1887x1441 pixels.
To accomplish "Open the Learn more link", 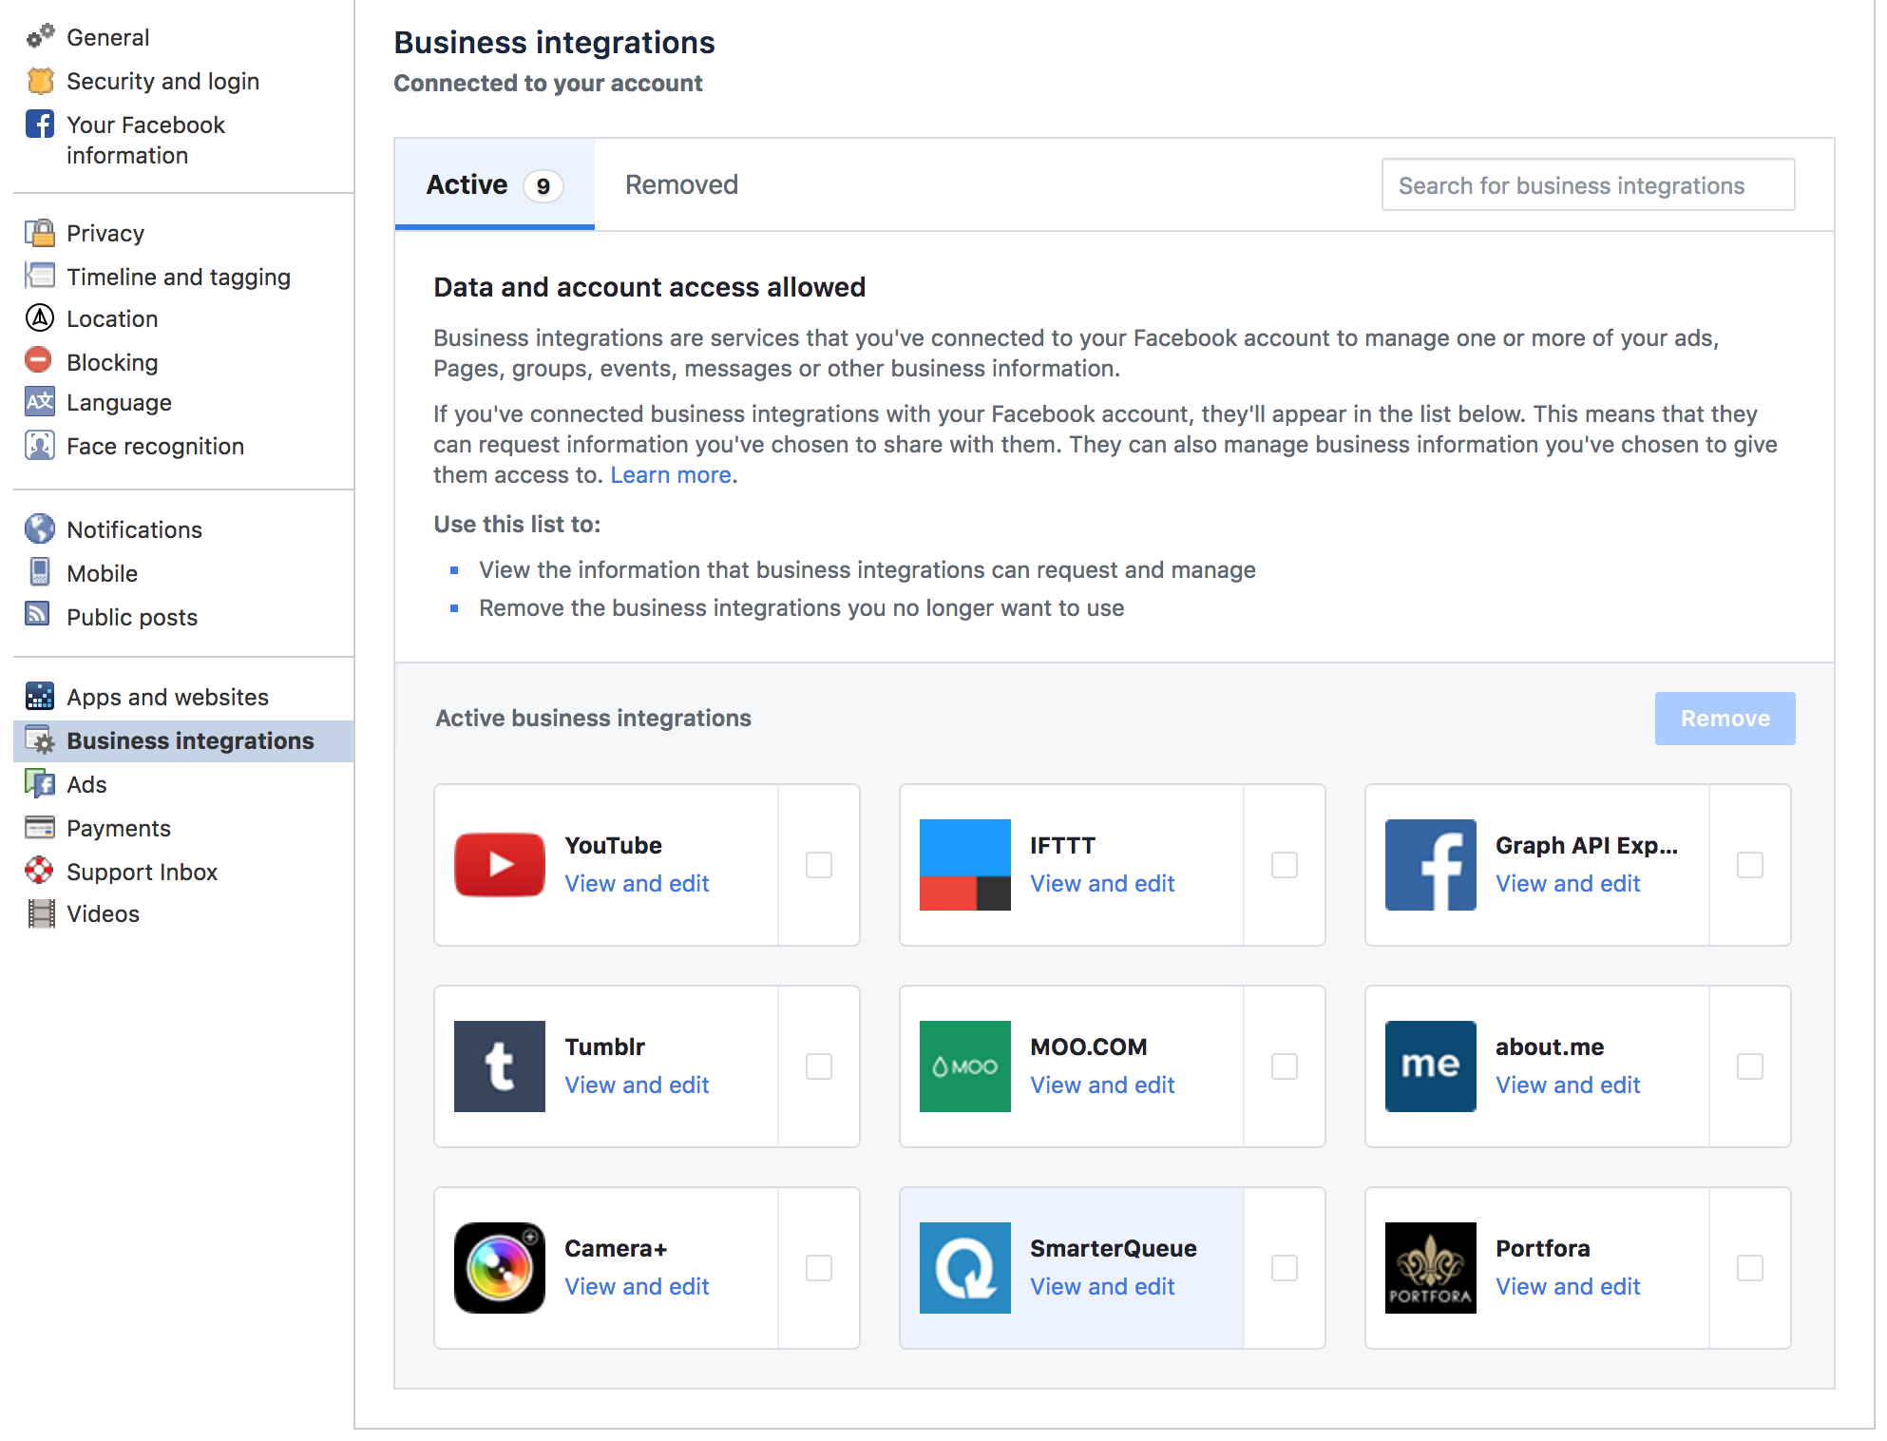I will (670, 474).
